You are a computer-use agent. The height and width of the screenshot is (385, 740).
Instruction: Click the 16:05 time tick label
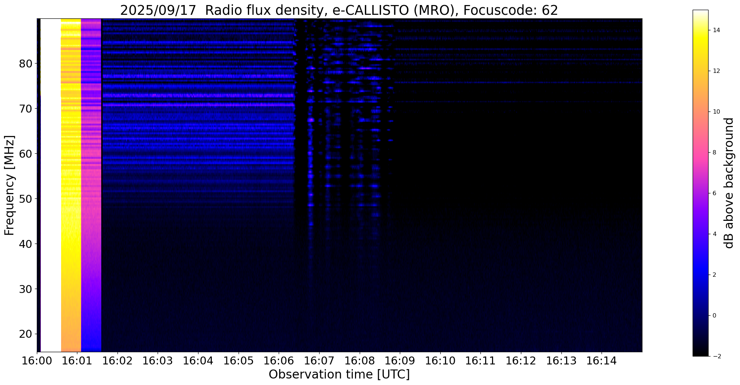(x=239, y=360)
